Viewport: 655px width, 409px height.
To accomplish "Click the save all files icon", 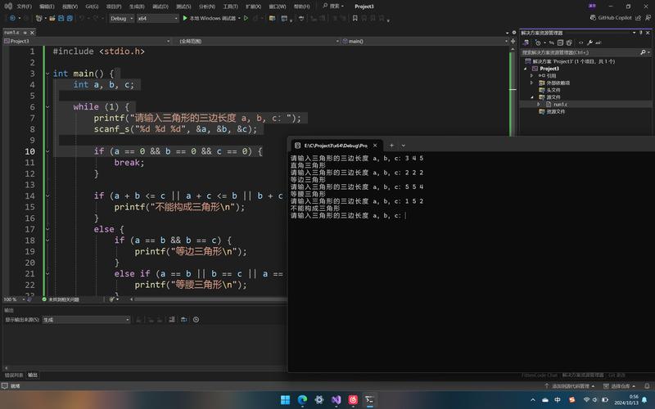I will pos(70,18).
